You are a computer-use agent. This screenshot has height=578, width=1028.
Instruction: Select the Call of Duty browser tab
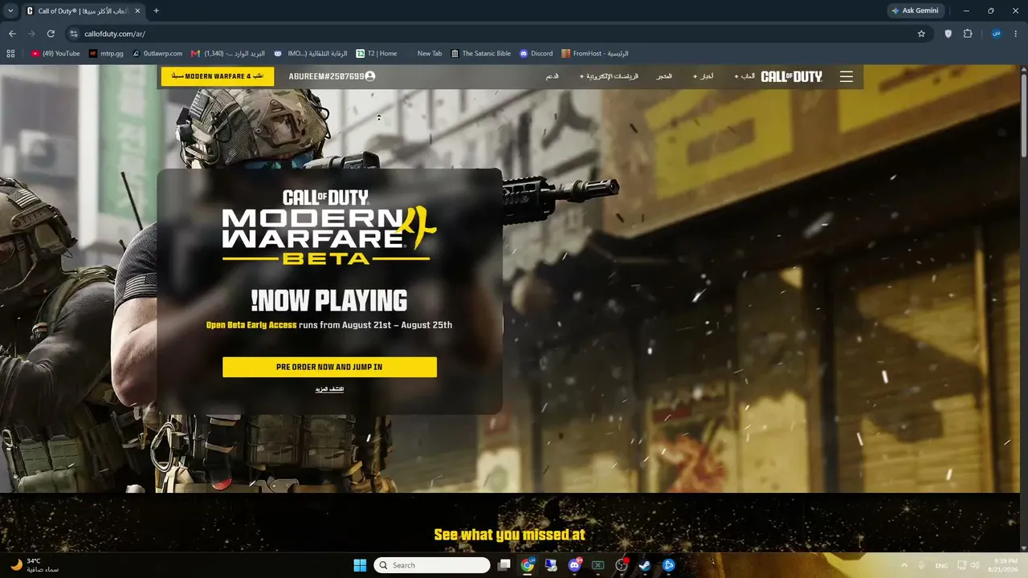point(84,10)
